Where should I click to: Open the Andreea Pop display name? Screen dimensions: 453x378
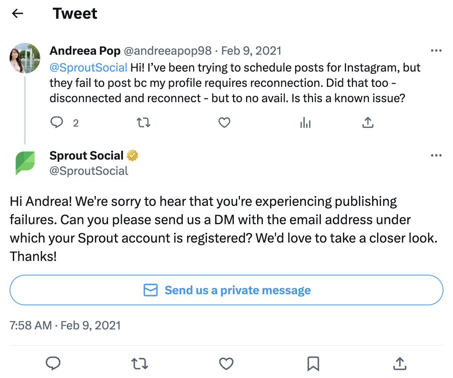85,51
